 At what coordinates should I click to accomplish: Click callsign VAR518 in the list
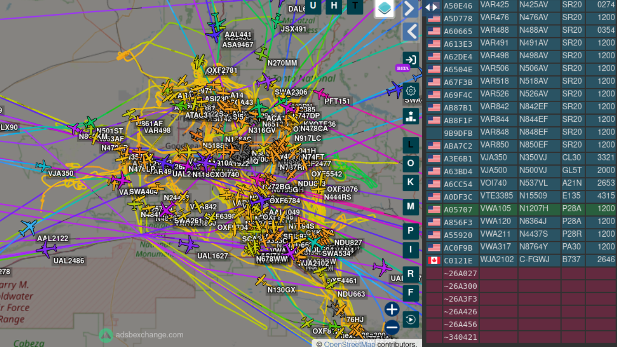click(x=495, y=81)
